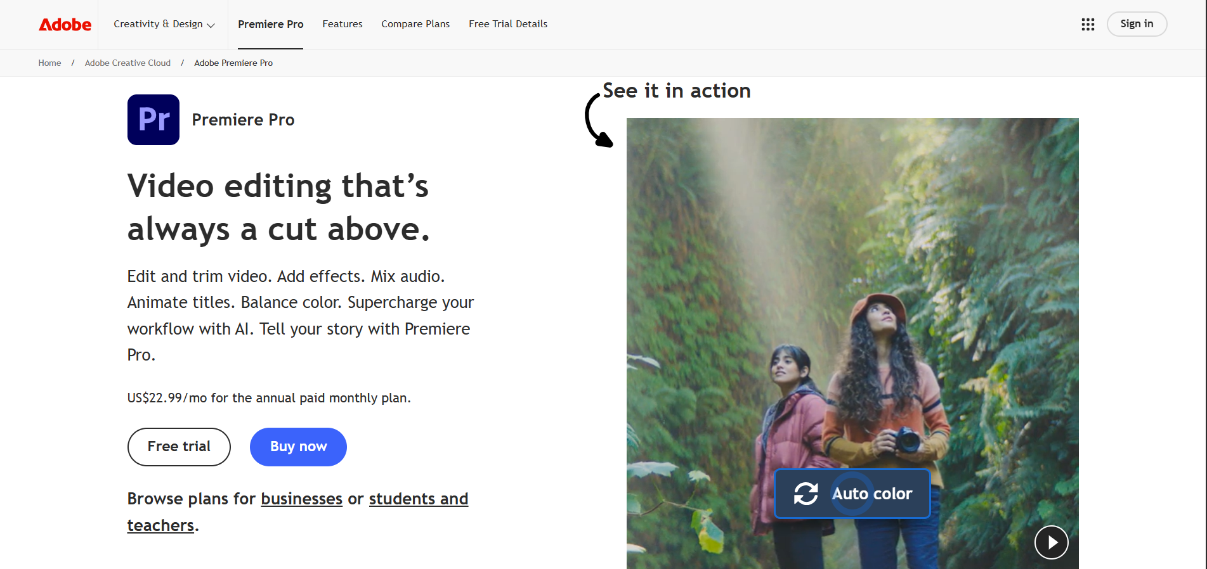The width and height of the screenshot is (1207, 569).
Task: Go to Adobe Creative Cloud breadcrumb
Action: [x=127, y=63]
